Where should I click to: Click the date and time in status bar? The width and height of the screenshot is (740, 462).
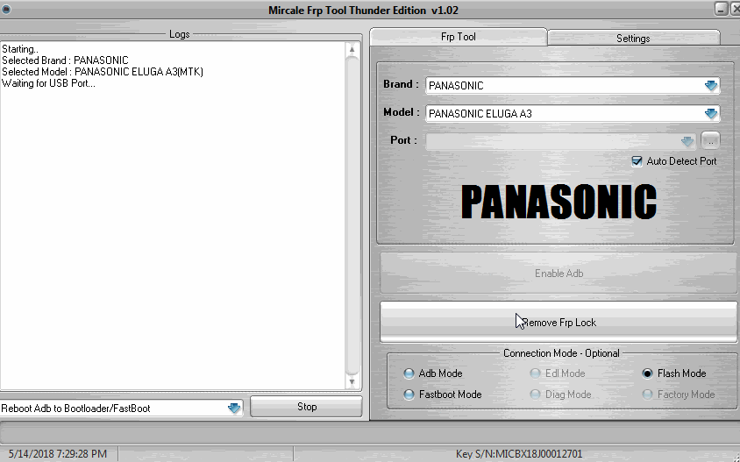pos(58,454)
